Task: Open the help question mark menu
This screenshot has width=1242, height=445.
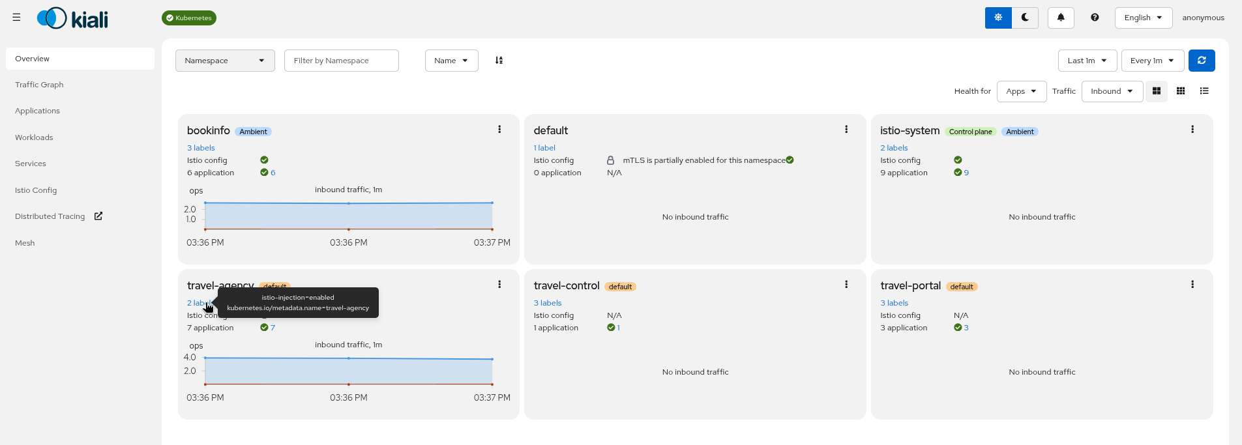Action: pyautogui.click(x=1095, y=18)
